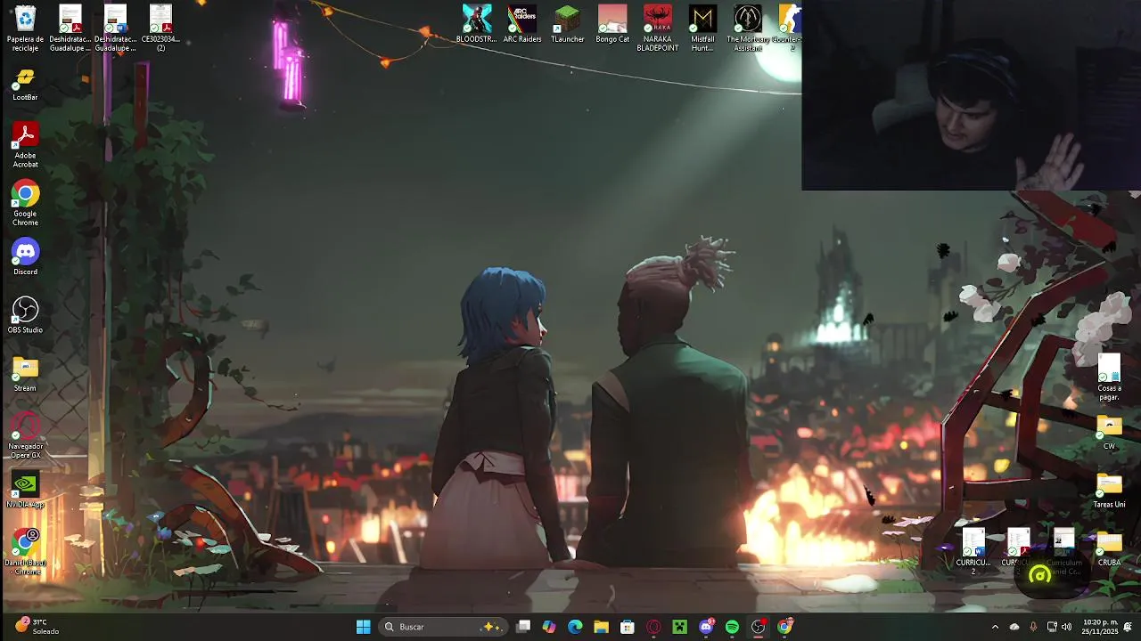Select The Mortuary Assistant shortcut
This screenshot has height=641, width=1141.
click(x=748, y=28)
